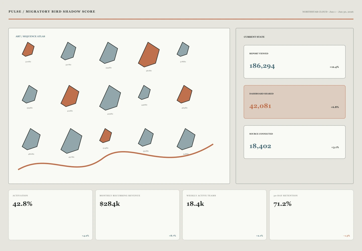Choose the small gray 378Hz polygon
The width and height of the screenshot is (362, 251).
click(x=183, y=49)
